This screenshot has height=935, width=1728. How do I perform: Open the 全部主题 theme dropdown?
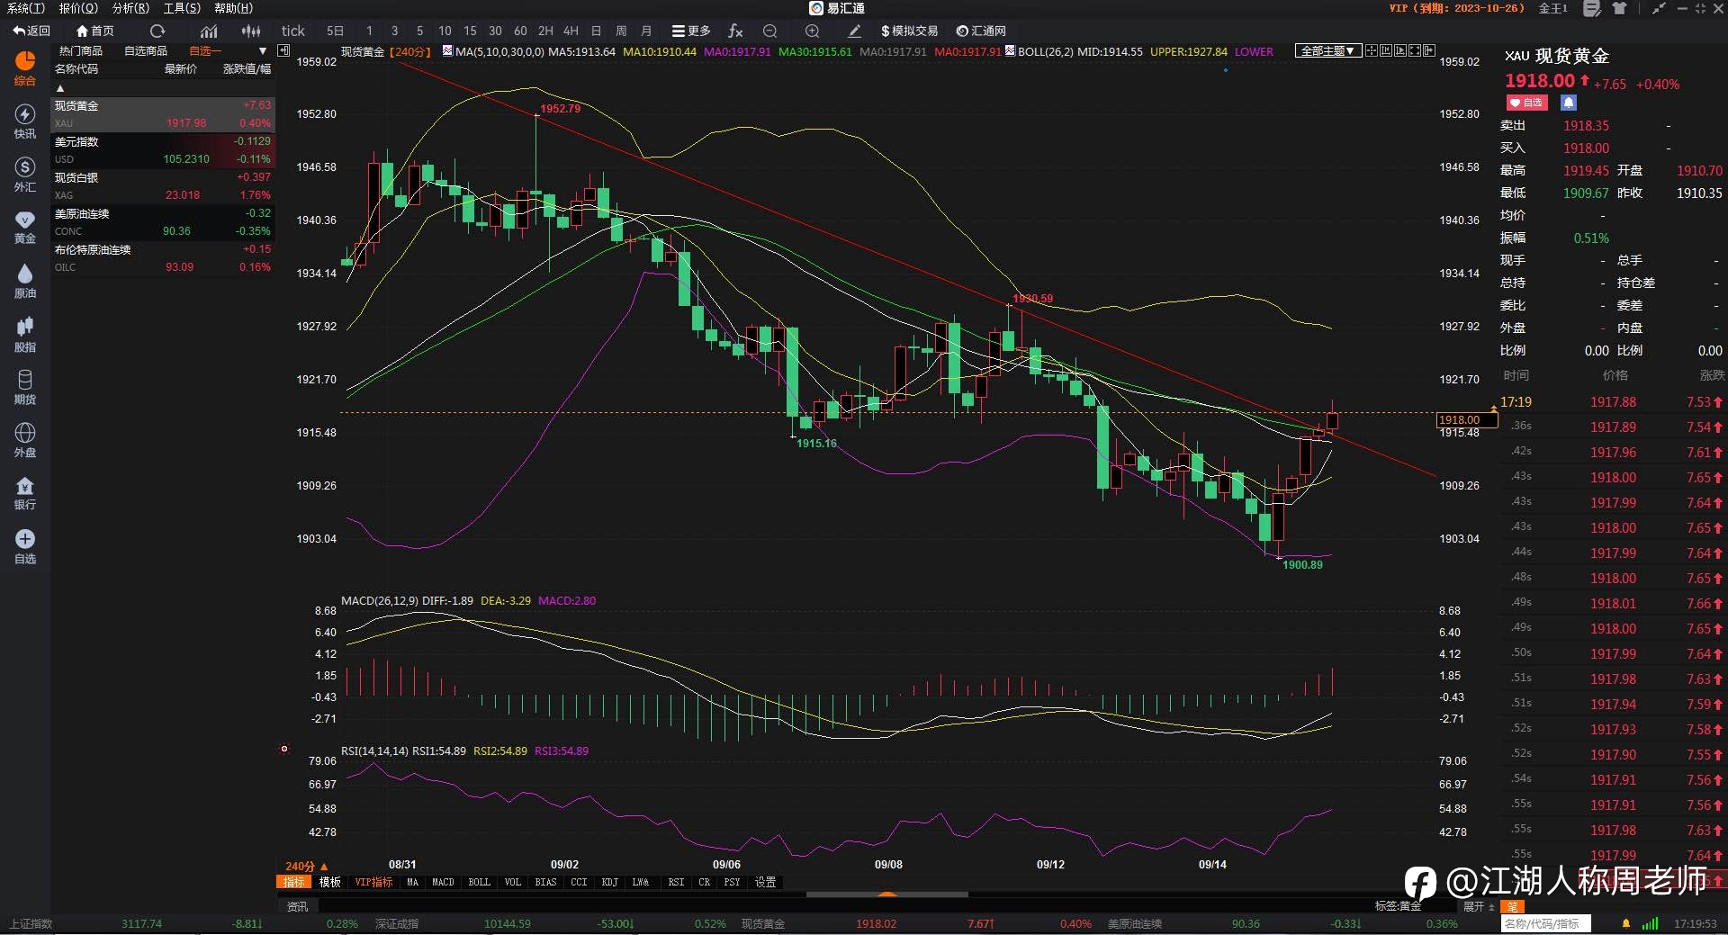[x=1328, y=51]
